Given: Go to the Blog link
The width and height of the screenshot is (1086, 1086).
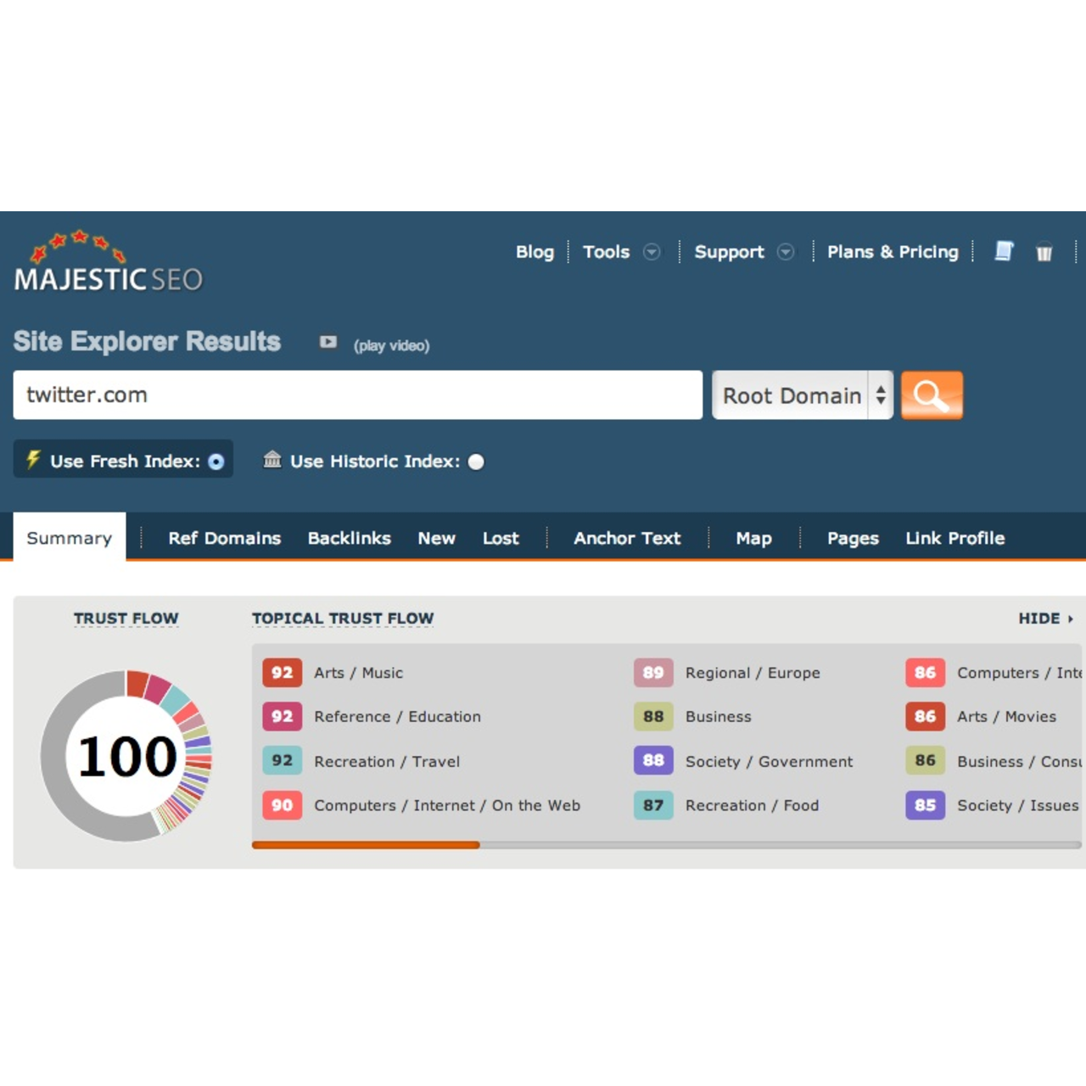Looking at the screenshot, I should (x=535, y=252).
